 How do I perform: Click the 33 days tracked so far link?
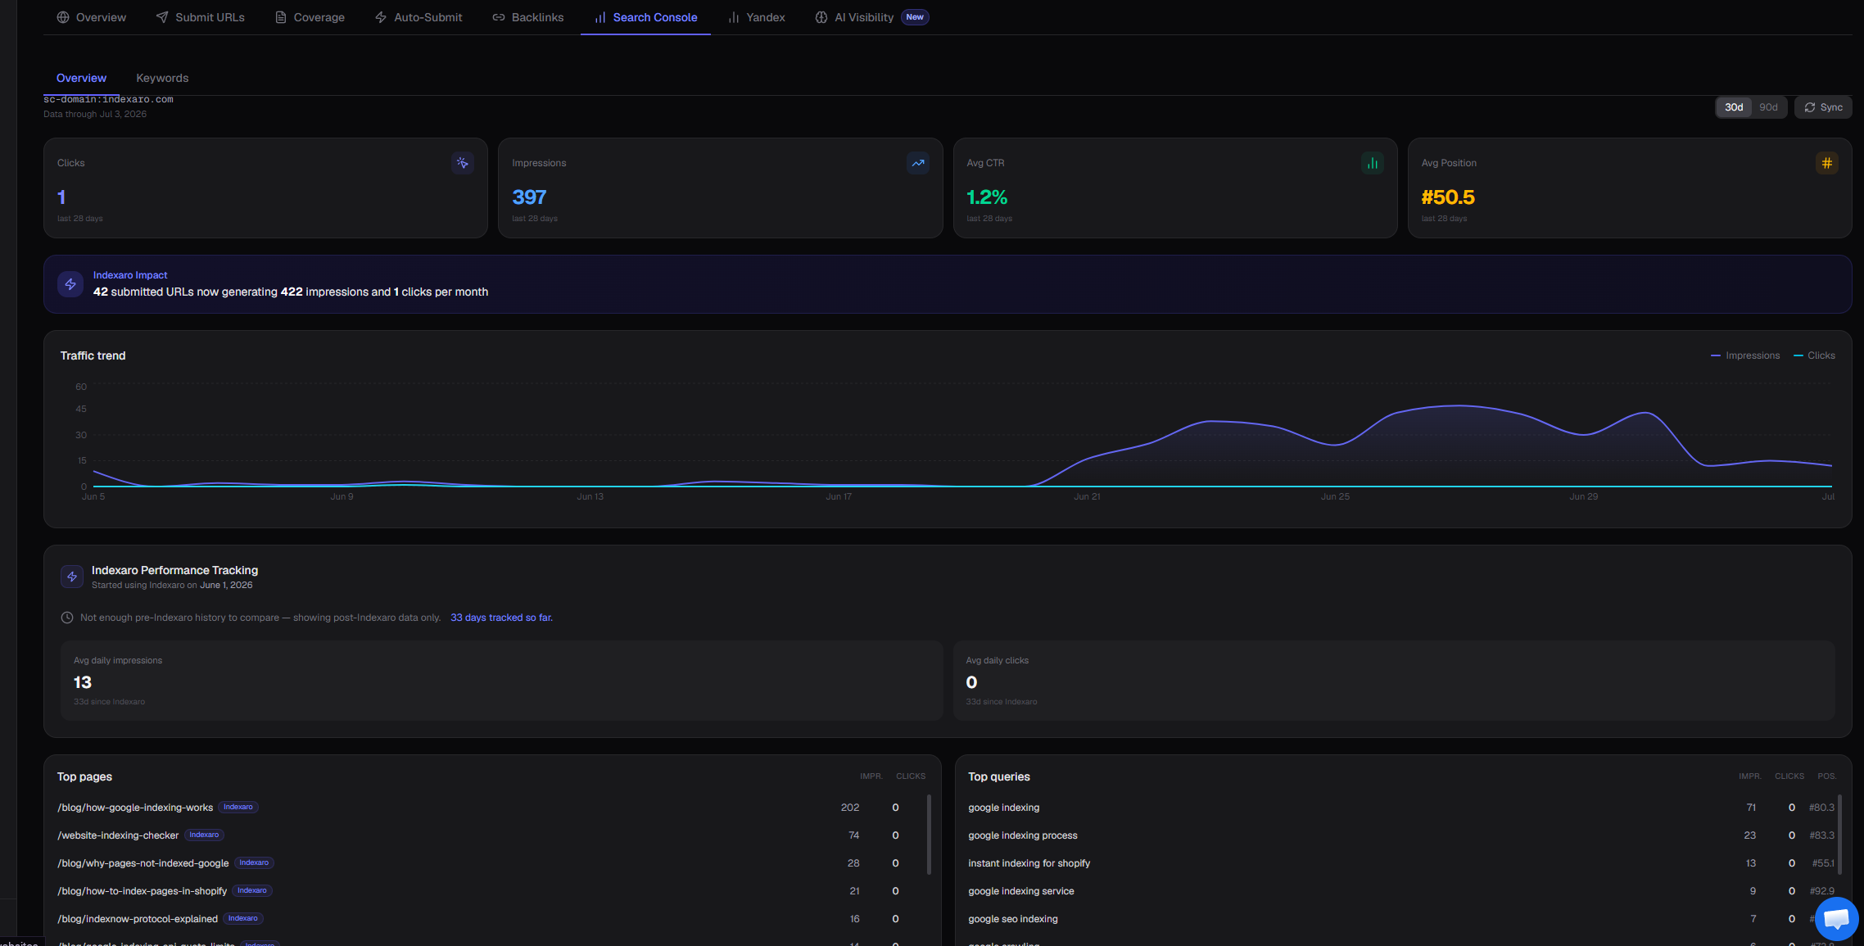click(501, 618)
